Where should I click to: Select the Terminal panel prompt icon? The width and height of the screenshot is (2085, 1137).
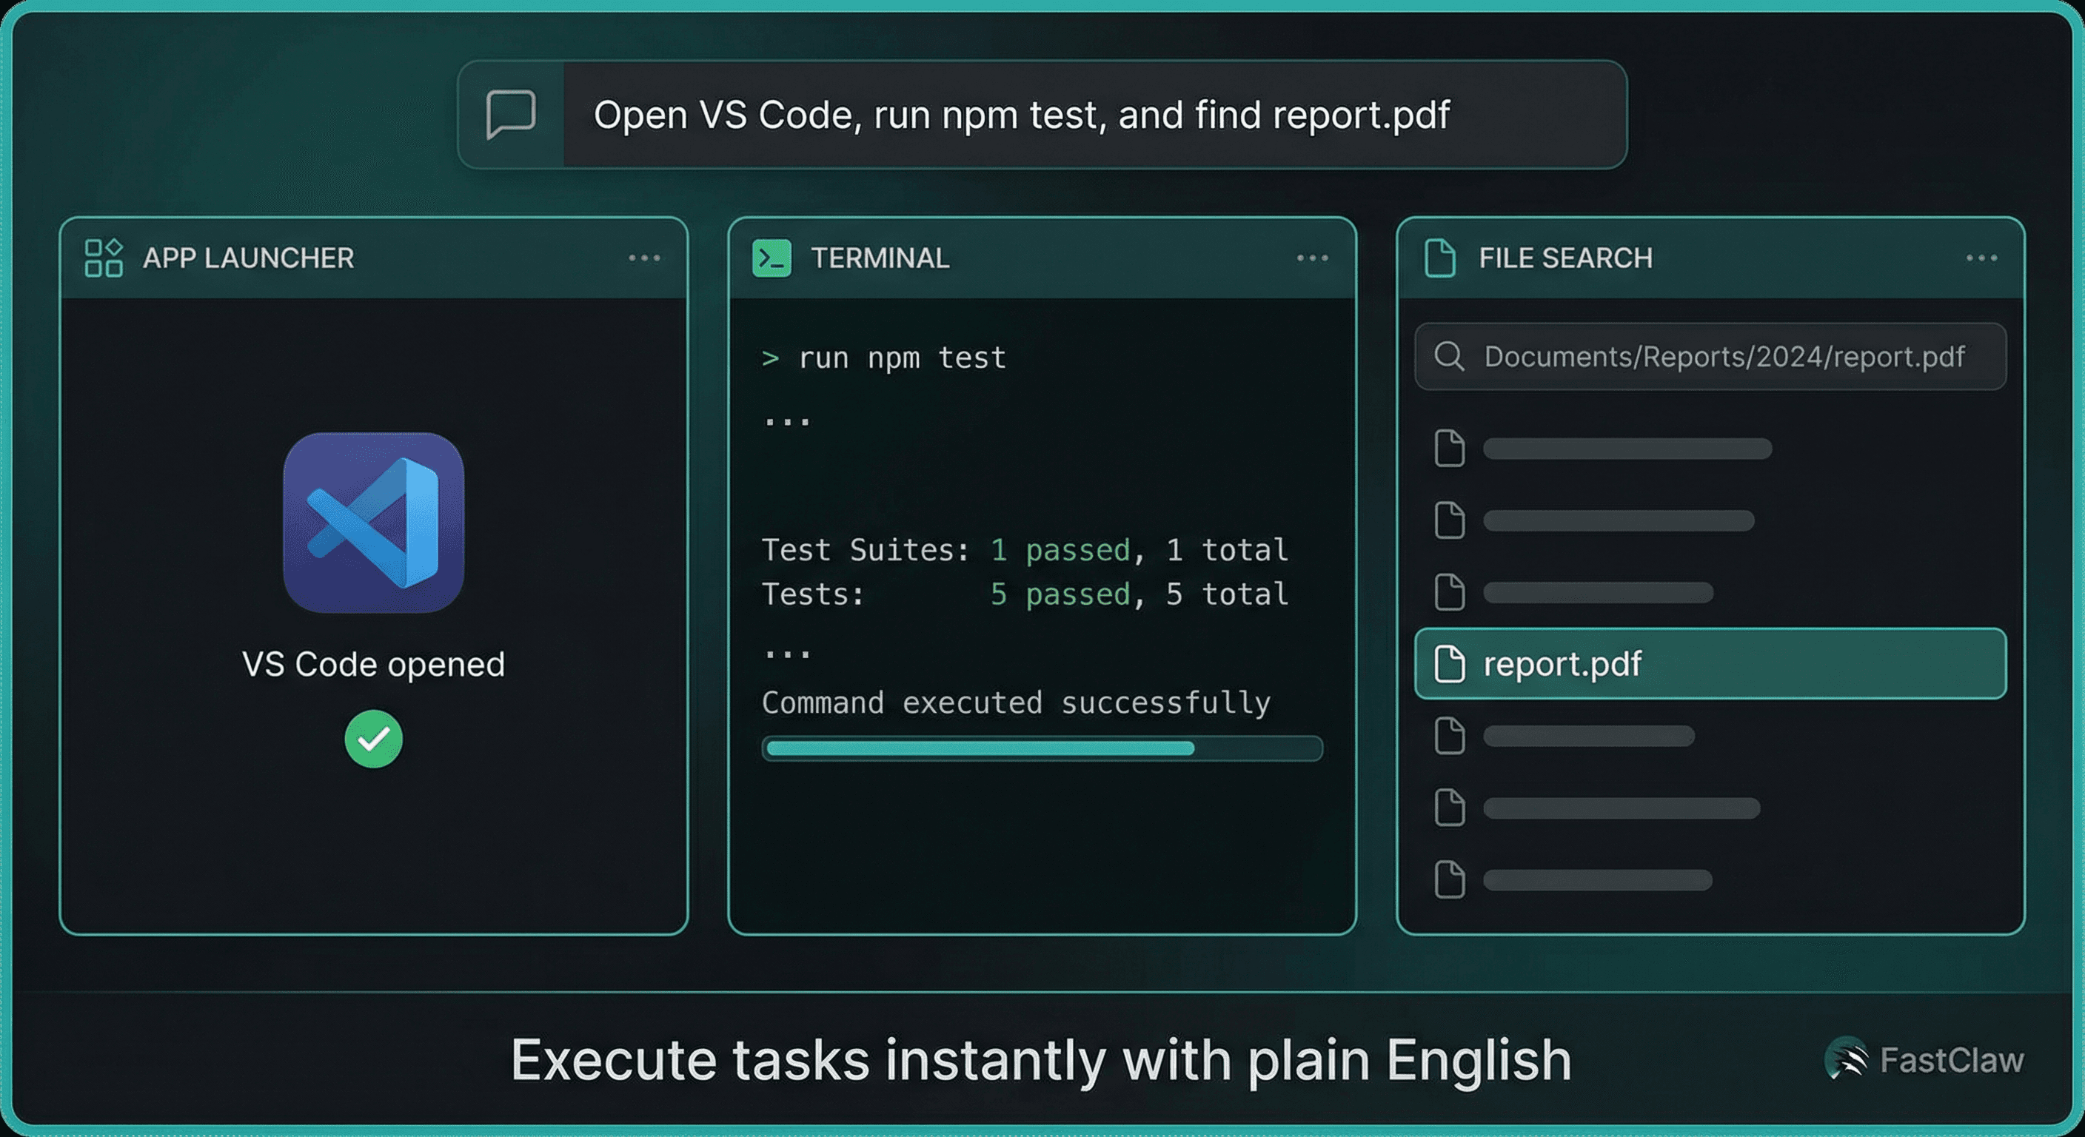pyautogui.click(x=771, y=259)
